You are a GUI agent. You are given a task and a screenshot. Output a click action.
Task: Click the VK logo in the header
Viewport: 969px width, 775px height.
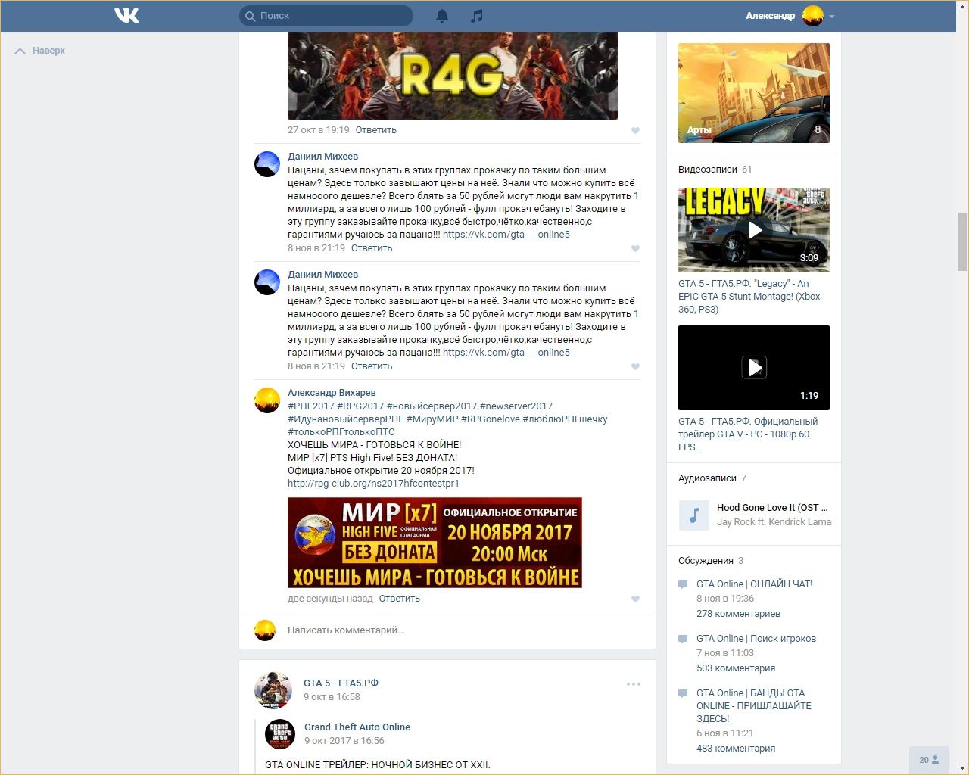coord(126,15)
